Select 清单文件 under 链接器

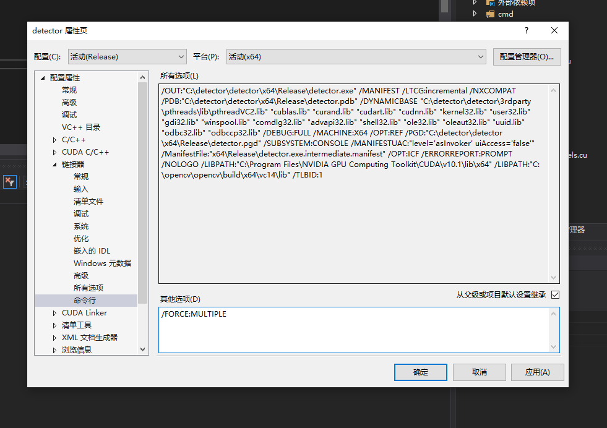(x=88, y=202)
